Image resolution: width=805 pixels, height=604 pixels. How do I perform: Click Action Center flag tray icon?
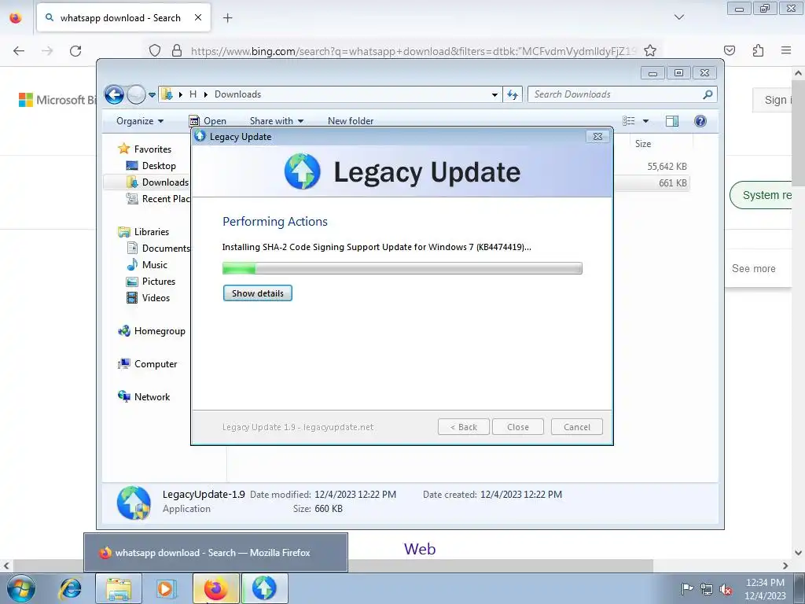point(686,589)
